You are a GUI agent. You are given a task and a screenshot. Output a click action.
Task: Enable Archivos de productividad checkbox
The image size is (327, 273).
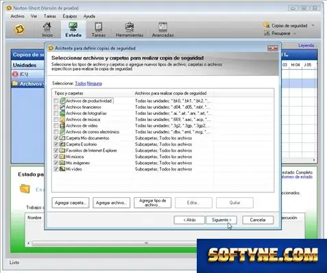(56, 101)
